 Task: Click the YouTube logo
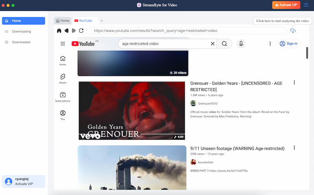pyautogui.click(x=83, y=44)
